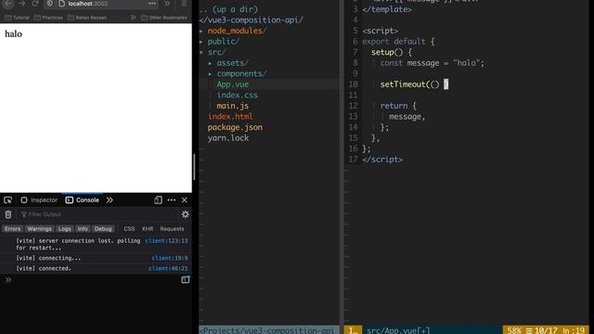594x334 pixels.
Task: Toggle the console split editor icon
Action: coord(186,280)
